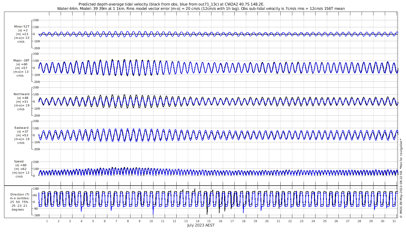The image size is (406, 232).
Task: Click day '1' on the date axis
Action: 47,221
